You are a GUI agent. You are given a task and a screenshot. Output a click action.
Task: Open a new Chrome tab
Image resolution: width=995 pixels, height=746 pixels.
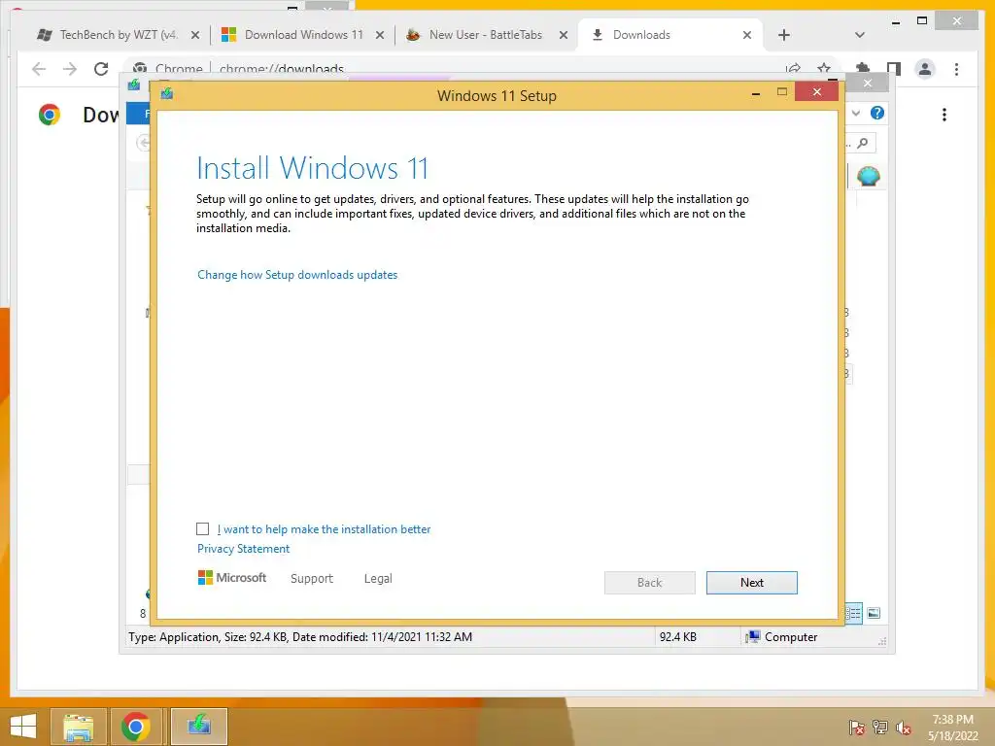pos(784,35)
